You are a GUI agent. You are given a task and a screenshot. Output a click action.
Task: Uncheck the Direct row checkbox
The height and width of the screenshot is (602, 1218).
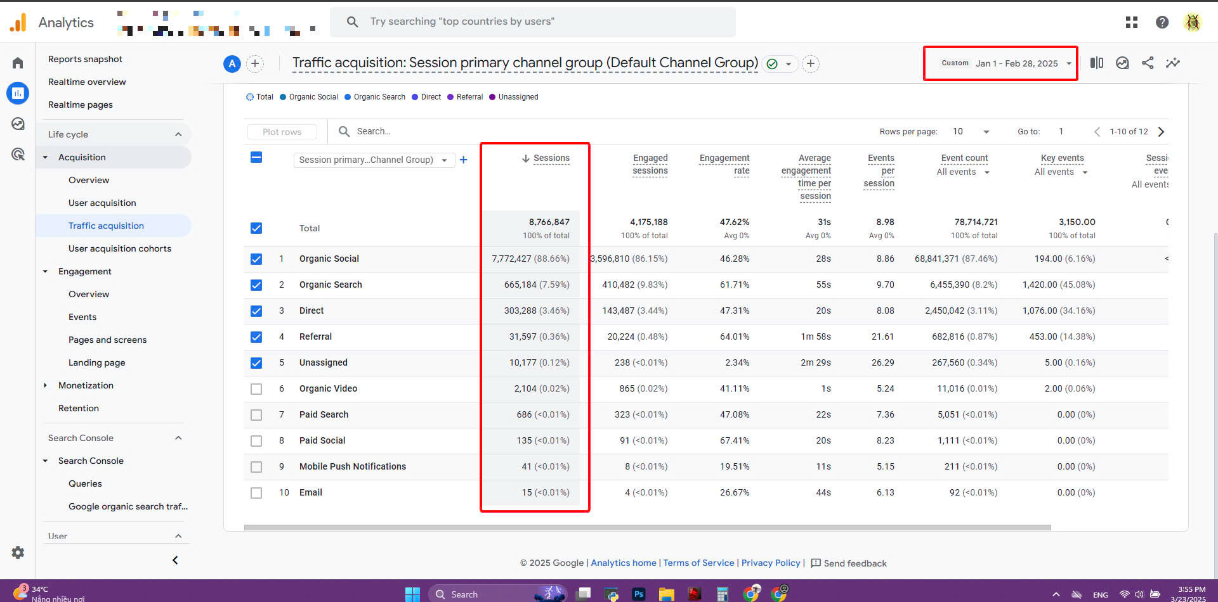pos(256,311)
